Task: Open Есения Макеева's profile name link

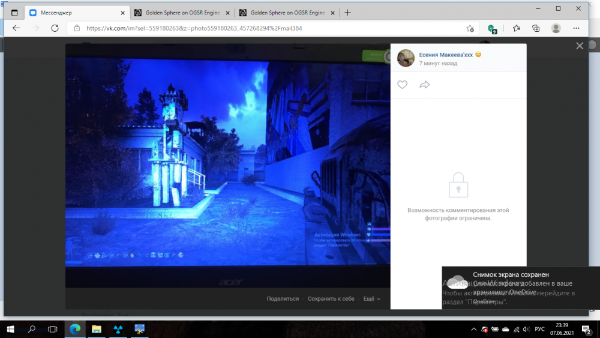Action: [x=445, y=55]
